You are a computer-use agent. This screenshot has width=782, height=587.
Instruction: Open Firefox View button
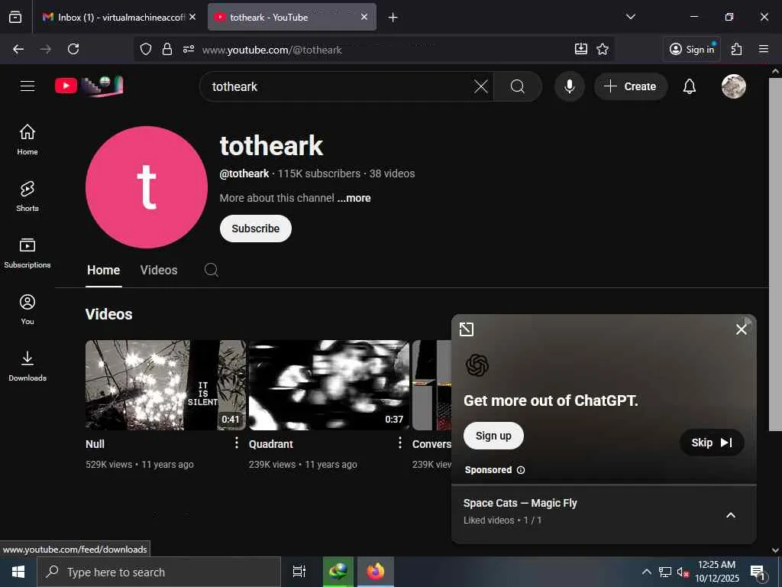[x=15, y=17]
